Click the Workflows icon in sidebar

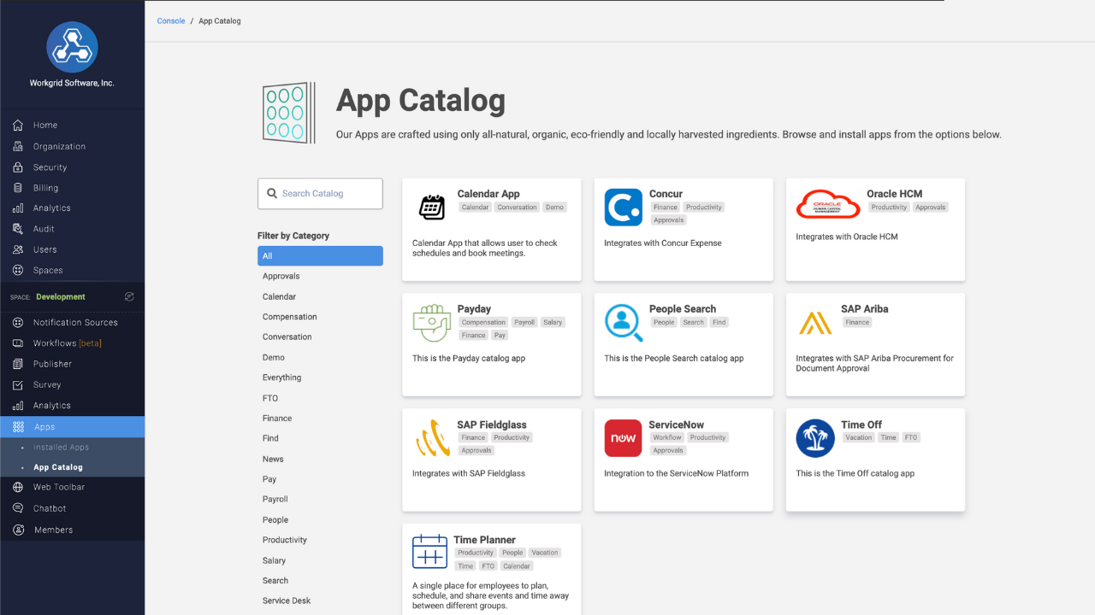coord(18,343)
